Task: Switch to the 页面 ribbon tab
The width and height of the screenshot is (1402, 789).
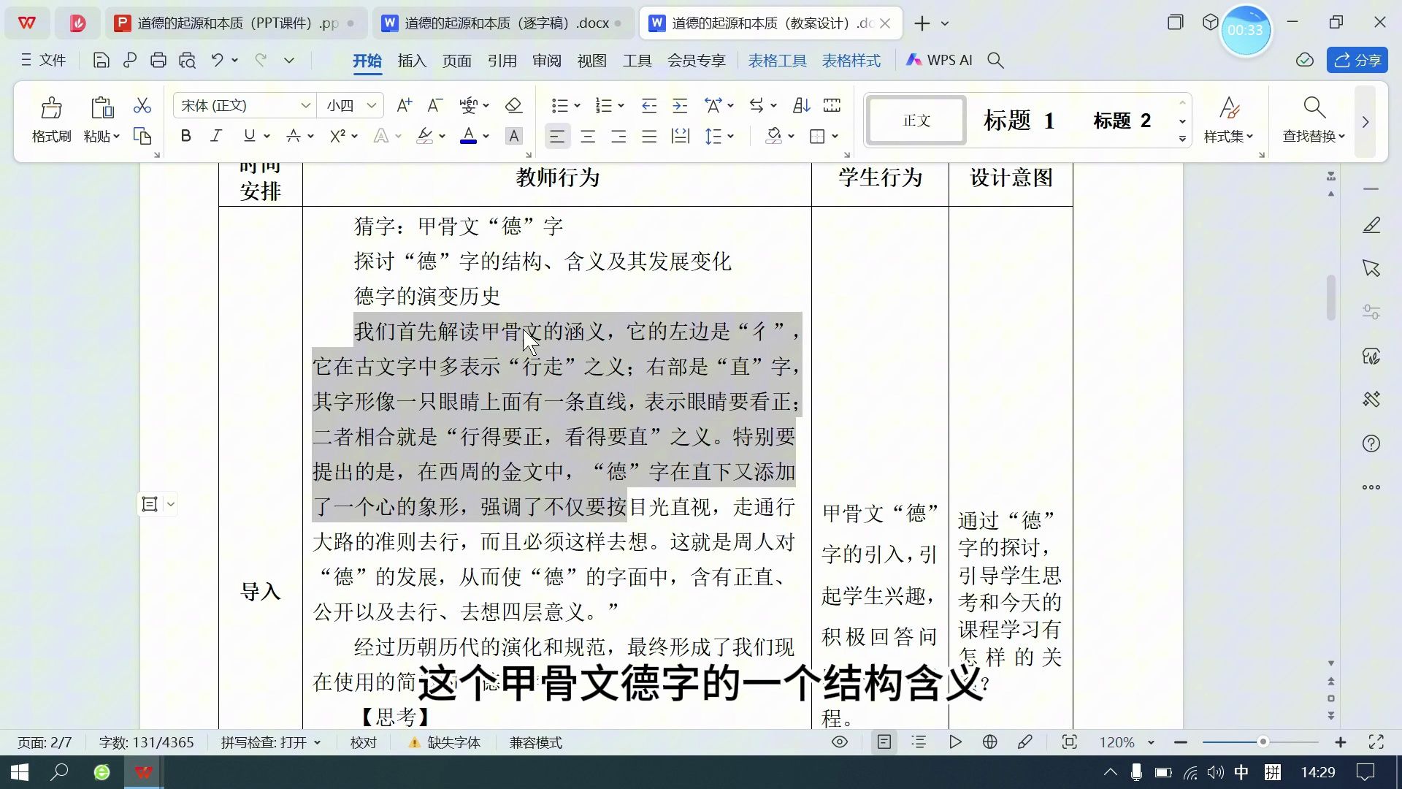Action: (x=457, y=61)
